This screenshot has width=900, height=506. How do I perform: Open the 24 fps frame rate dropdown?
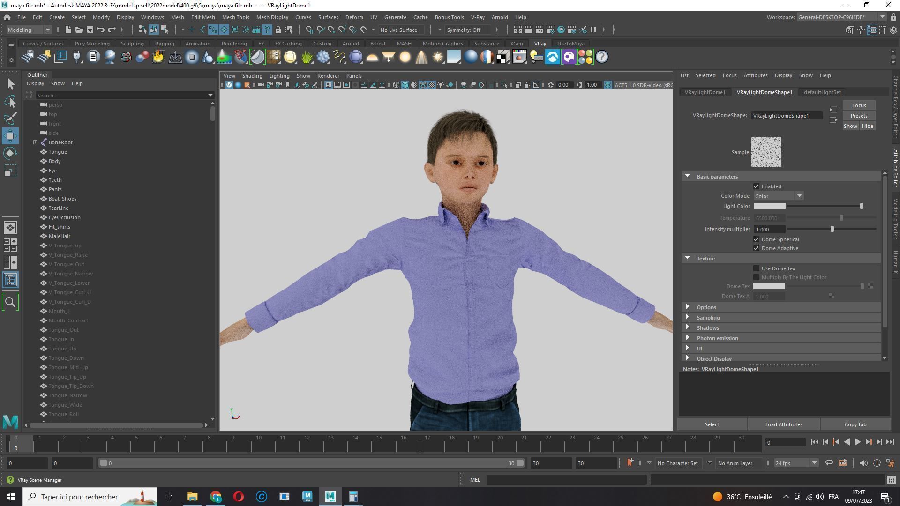point(796,463)
